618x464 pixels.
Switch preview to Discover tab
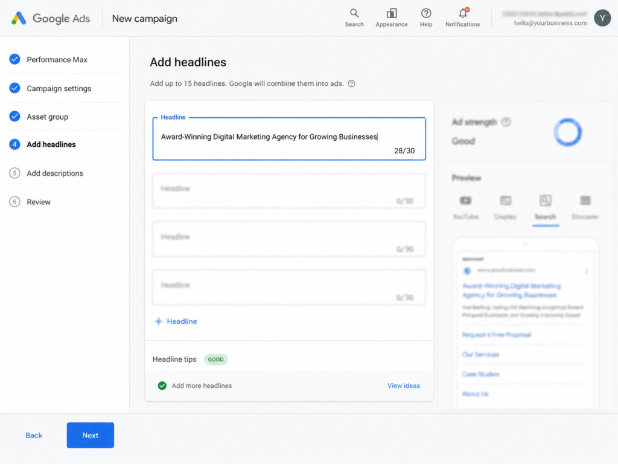pos(585,208)
